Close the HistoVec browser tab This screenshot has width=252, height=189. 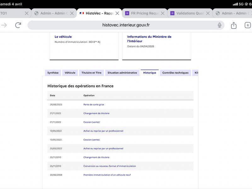117,13
